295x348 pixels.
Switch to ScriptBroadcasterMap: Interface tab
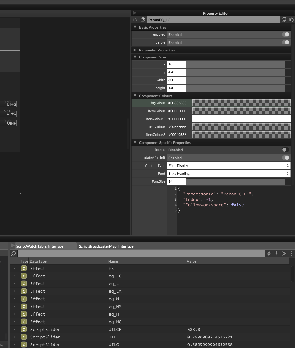click(106, 246)
